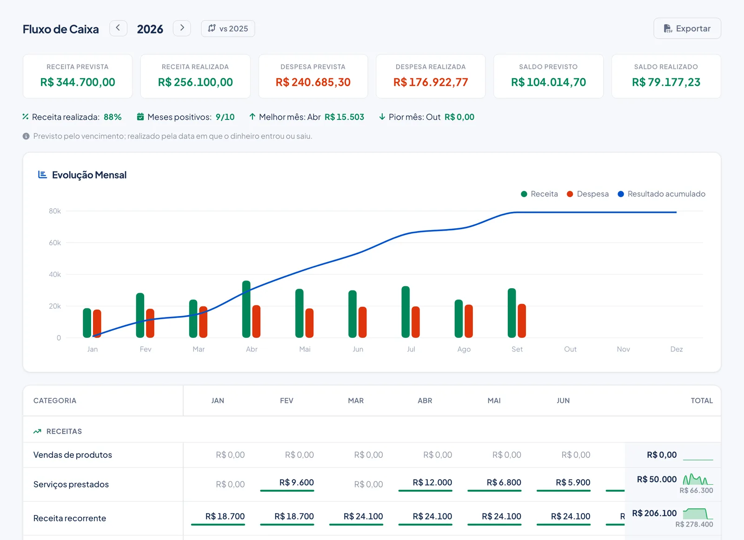Click the Saldo Previsto R$ 104.014,70 card

tap(548, 76)
